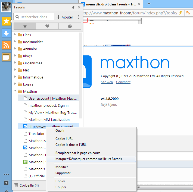
Task: Open the Copyright link
Action: coord(123,82)
